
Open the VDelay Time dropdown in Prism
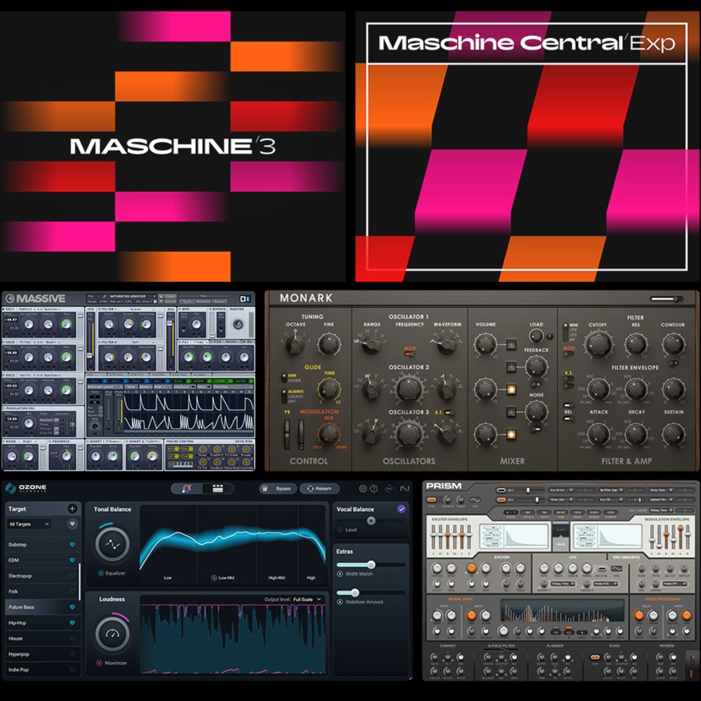660,509
